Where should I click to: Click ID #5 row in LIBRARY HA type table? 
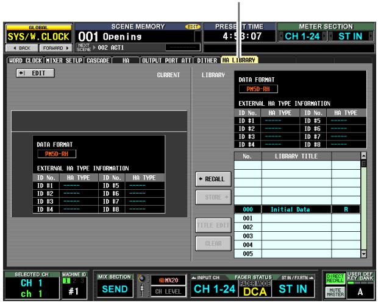333,120
